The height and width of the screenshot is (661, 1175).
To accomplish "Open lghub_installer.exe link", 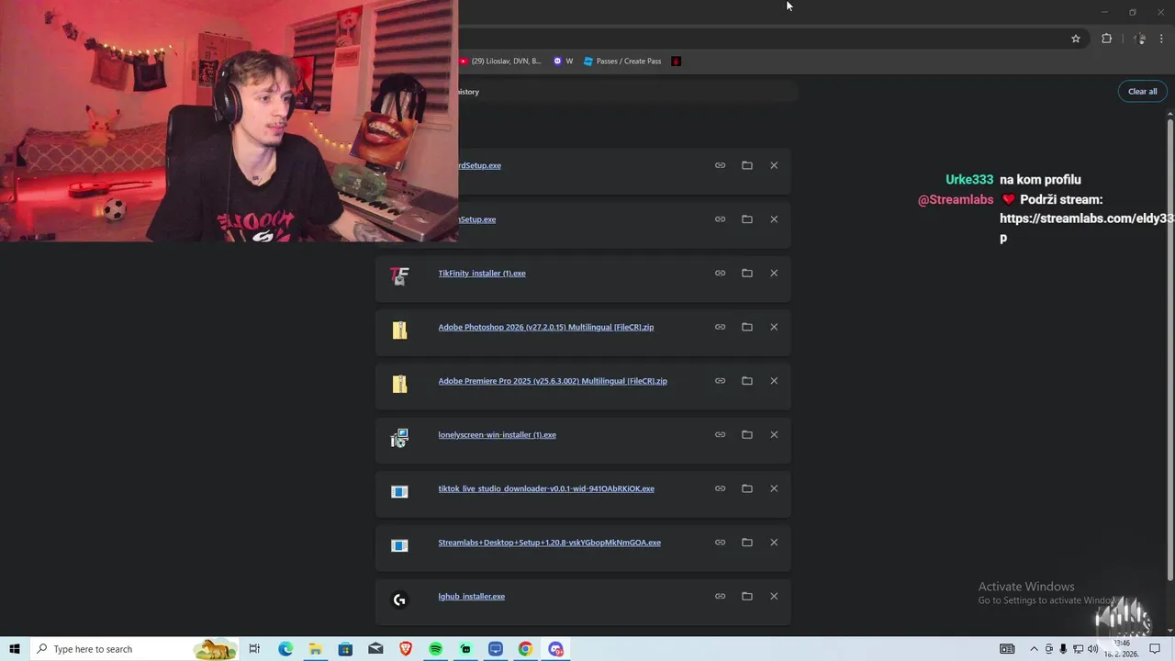I will (x=471, y=597).
